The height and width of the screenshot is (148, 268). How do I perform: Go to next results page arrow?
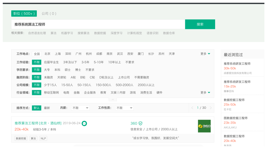[211, 108]
